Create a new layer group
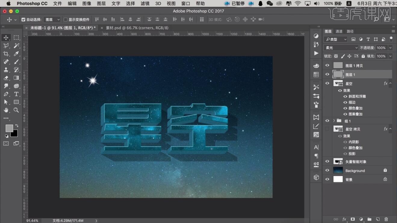 369,219
